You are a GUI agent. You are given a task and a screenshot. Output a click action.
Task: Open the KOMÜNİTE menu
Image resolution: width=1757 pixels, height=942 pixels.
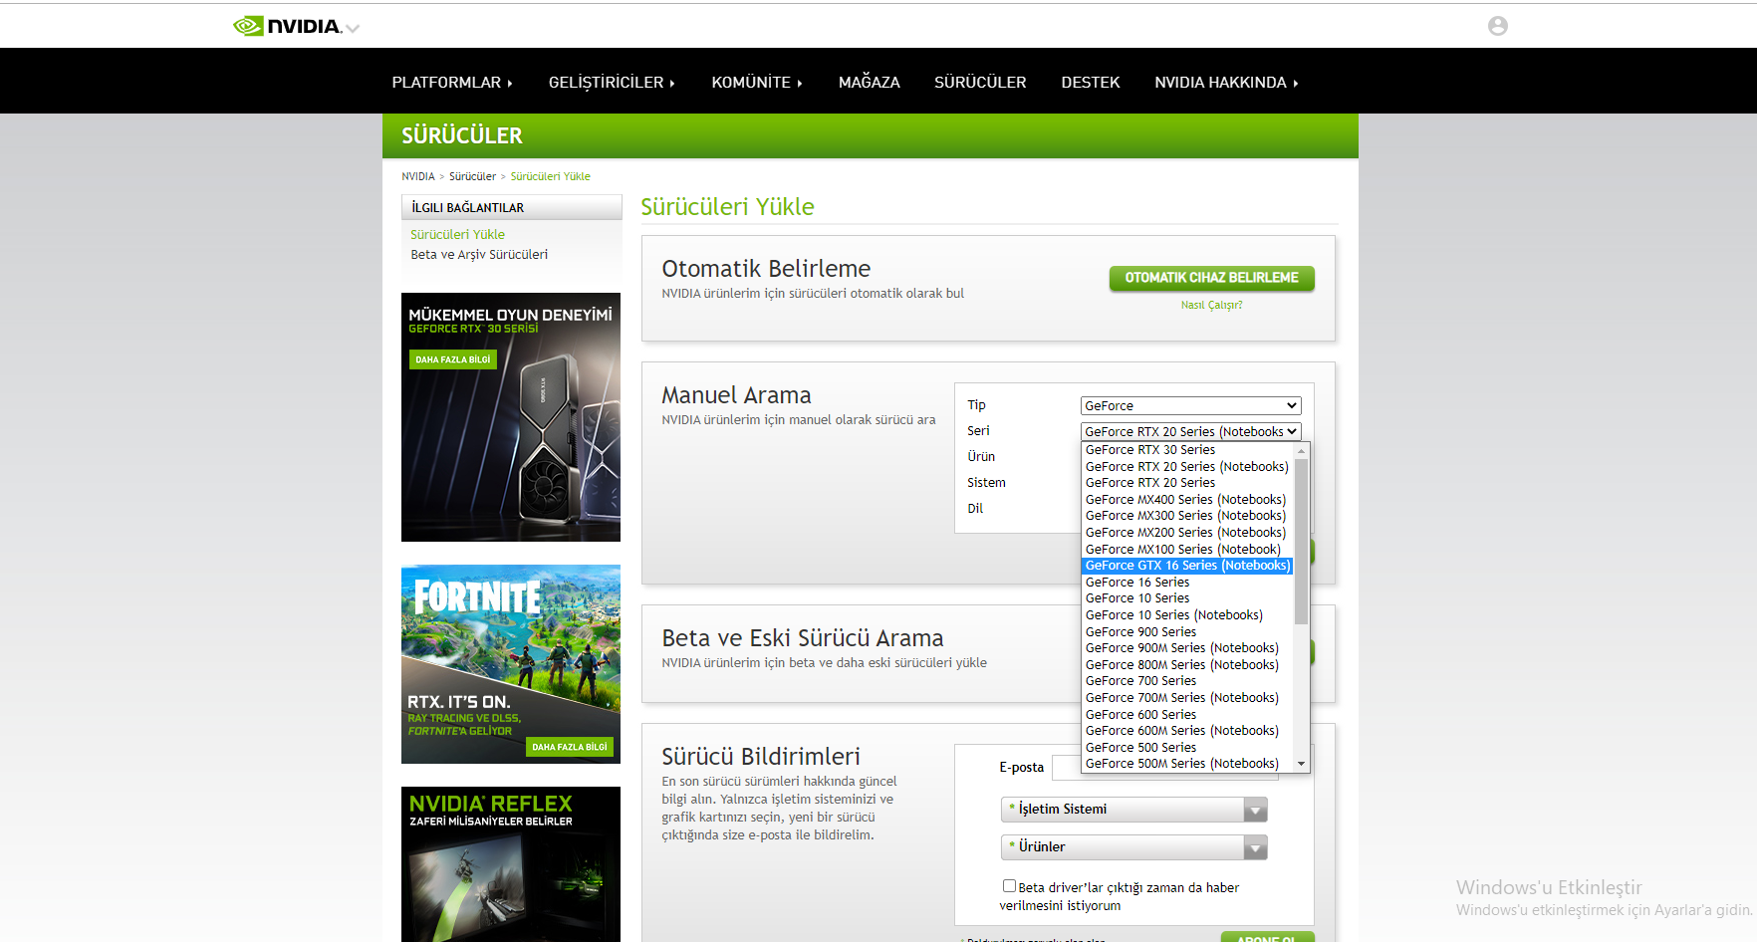click(x=757, y=83)
